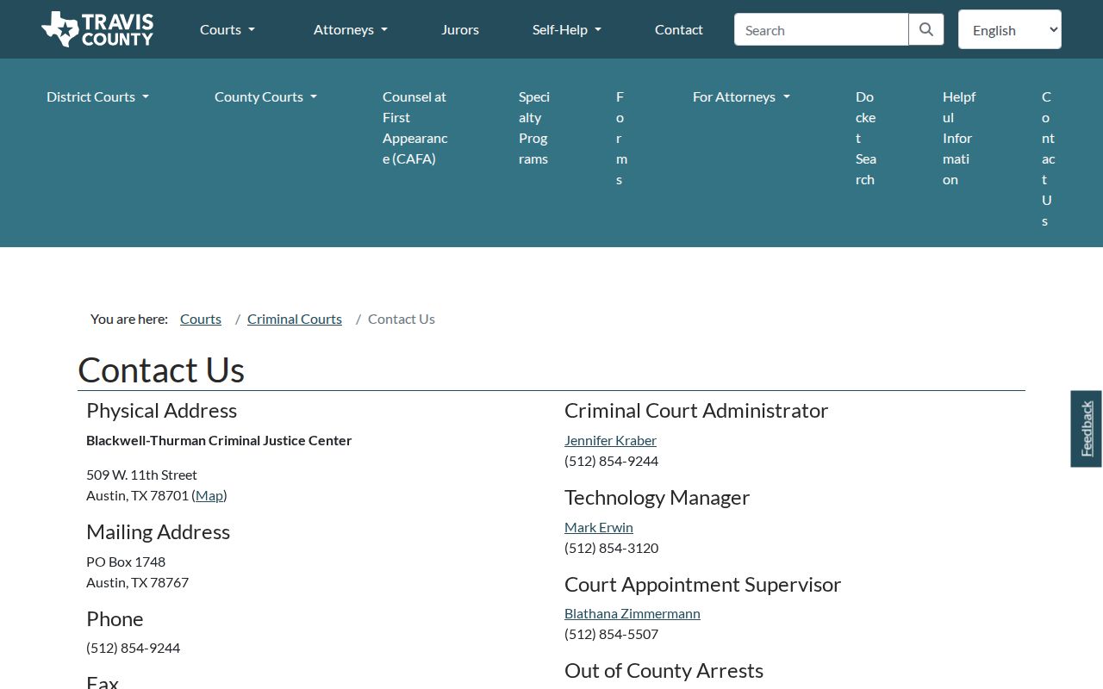This screenshot has width=1103, height=689.
Task: Click the Mailing Address heading
Action: tap(158, 531)
